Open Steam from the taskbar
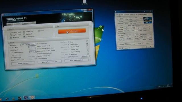The height and width of the screenshot is (102, 182). click(20, 98)
